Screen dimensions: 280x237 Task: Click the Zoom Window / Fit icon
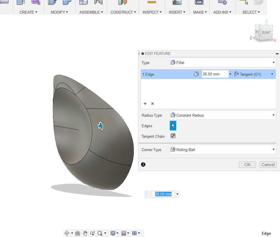[x=100, y=233]
